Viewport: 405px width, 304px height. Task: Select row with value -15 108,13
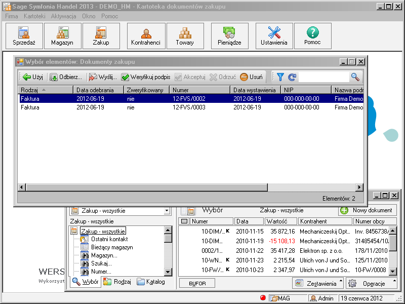coord(283,241)
